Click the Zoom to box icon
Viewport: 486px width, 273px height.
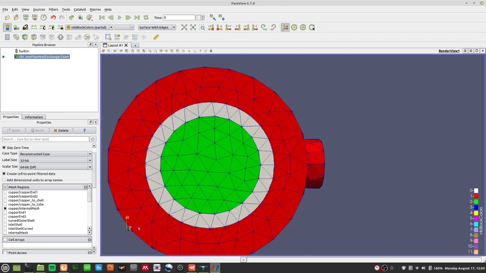[202, 27]
